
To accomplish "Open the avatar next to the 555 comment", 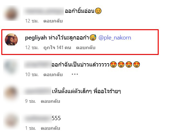I will (11, 120).
